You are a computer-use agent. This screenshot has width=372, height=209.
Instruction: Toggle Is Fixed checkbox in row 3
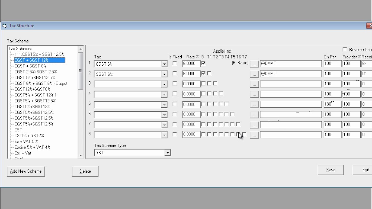point(175,84)
